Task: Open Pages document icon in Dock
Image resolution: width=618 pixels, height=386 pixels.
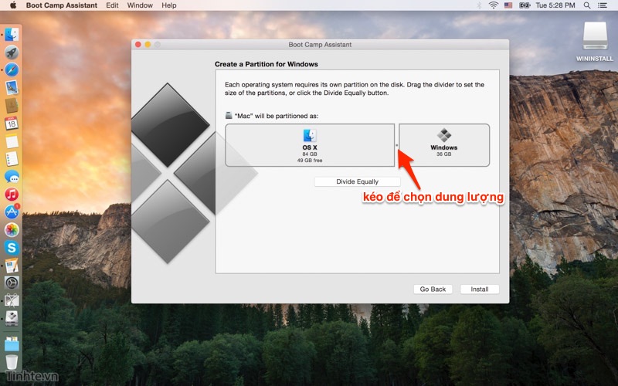Action: click(x=12, y=265)
